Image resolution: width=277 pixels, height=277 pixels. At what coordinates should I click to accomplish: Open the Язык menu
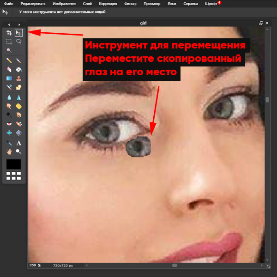coord(172,4)
